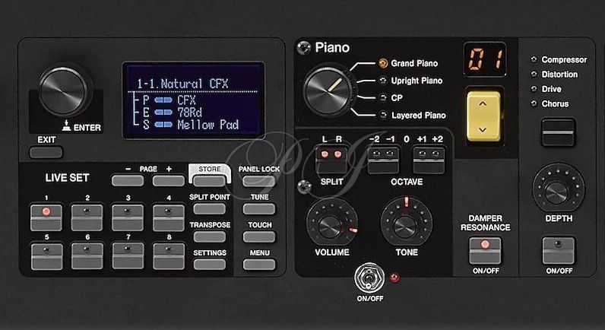
Task: Select Live Set button 8
Action: 169,256
